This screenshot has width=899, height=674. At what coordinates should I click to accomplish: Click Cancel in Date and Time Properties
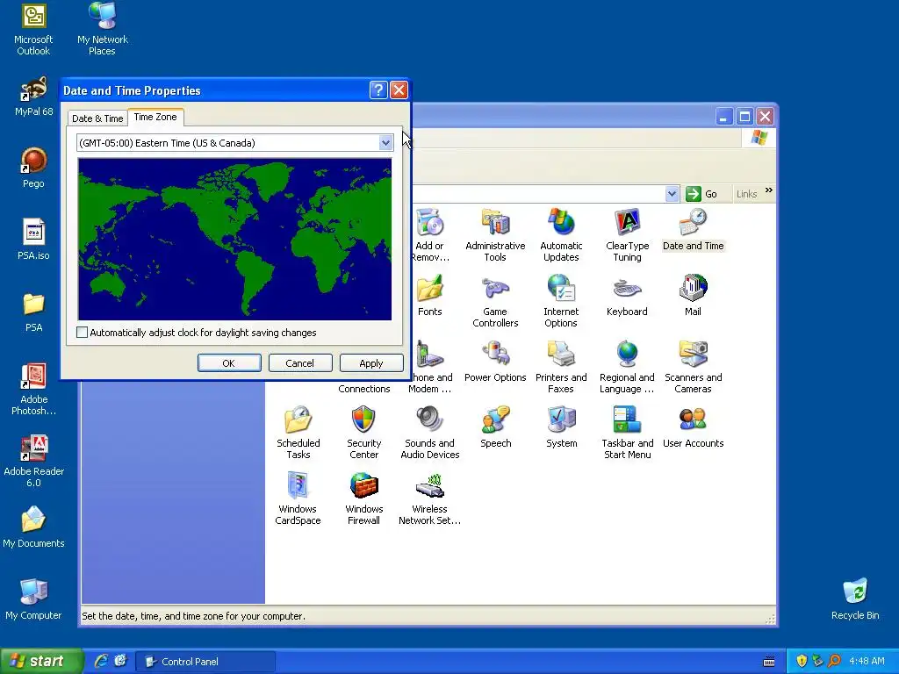300,363
